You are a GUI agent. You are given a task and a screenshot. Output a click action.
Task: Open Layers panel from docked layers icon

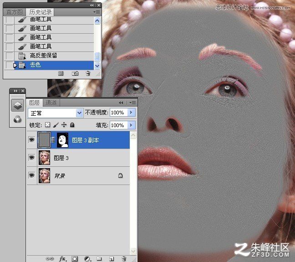[x=17, y=105]
